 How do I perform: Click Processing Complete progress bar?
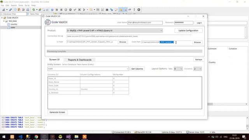[x=124, y=51]
